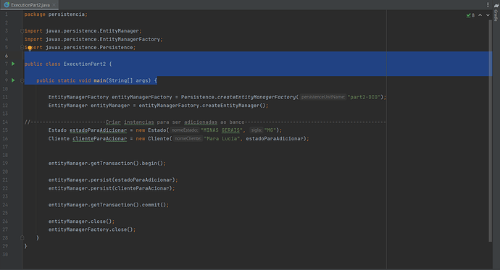500x270 pixels.
Task: Open the editor tabs kebab menu
Action: tap(488, 5)
